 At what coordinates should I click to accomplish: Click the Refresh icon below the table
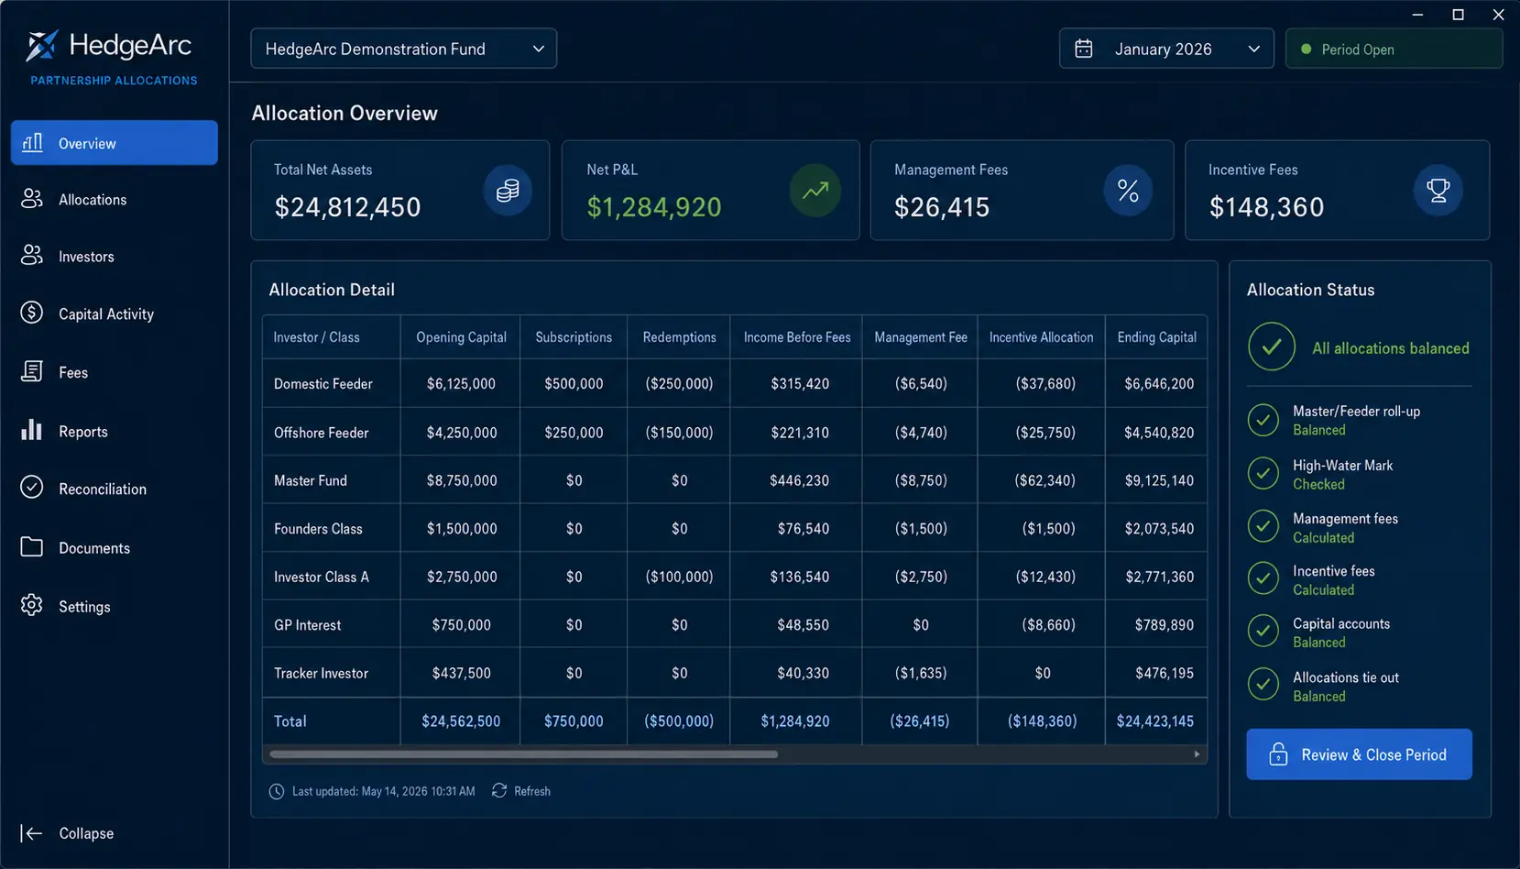pyautogui.click(x=499, y=790)
